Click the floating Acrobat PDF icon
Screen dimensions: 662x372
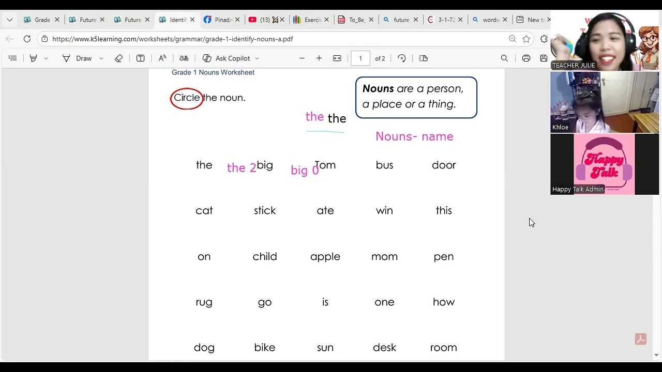tap(641, 339)
